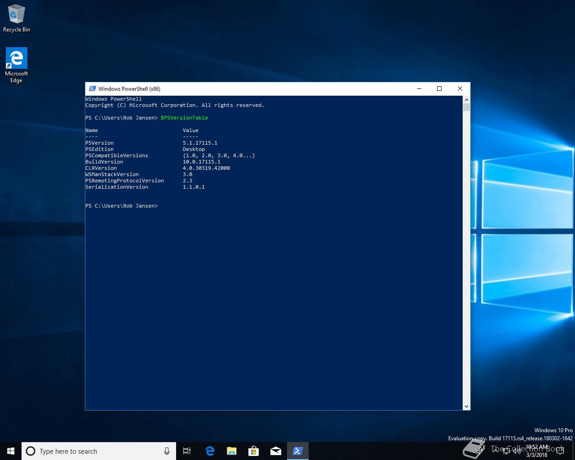Click the scrollbar down arrow in PowerShell
The height and width of the screenshot is (460, 575).
click(x=466, y=406)
